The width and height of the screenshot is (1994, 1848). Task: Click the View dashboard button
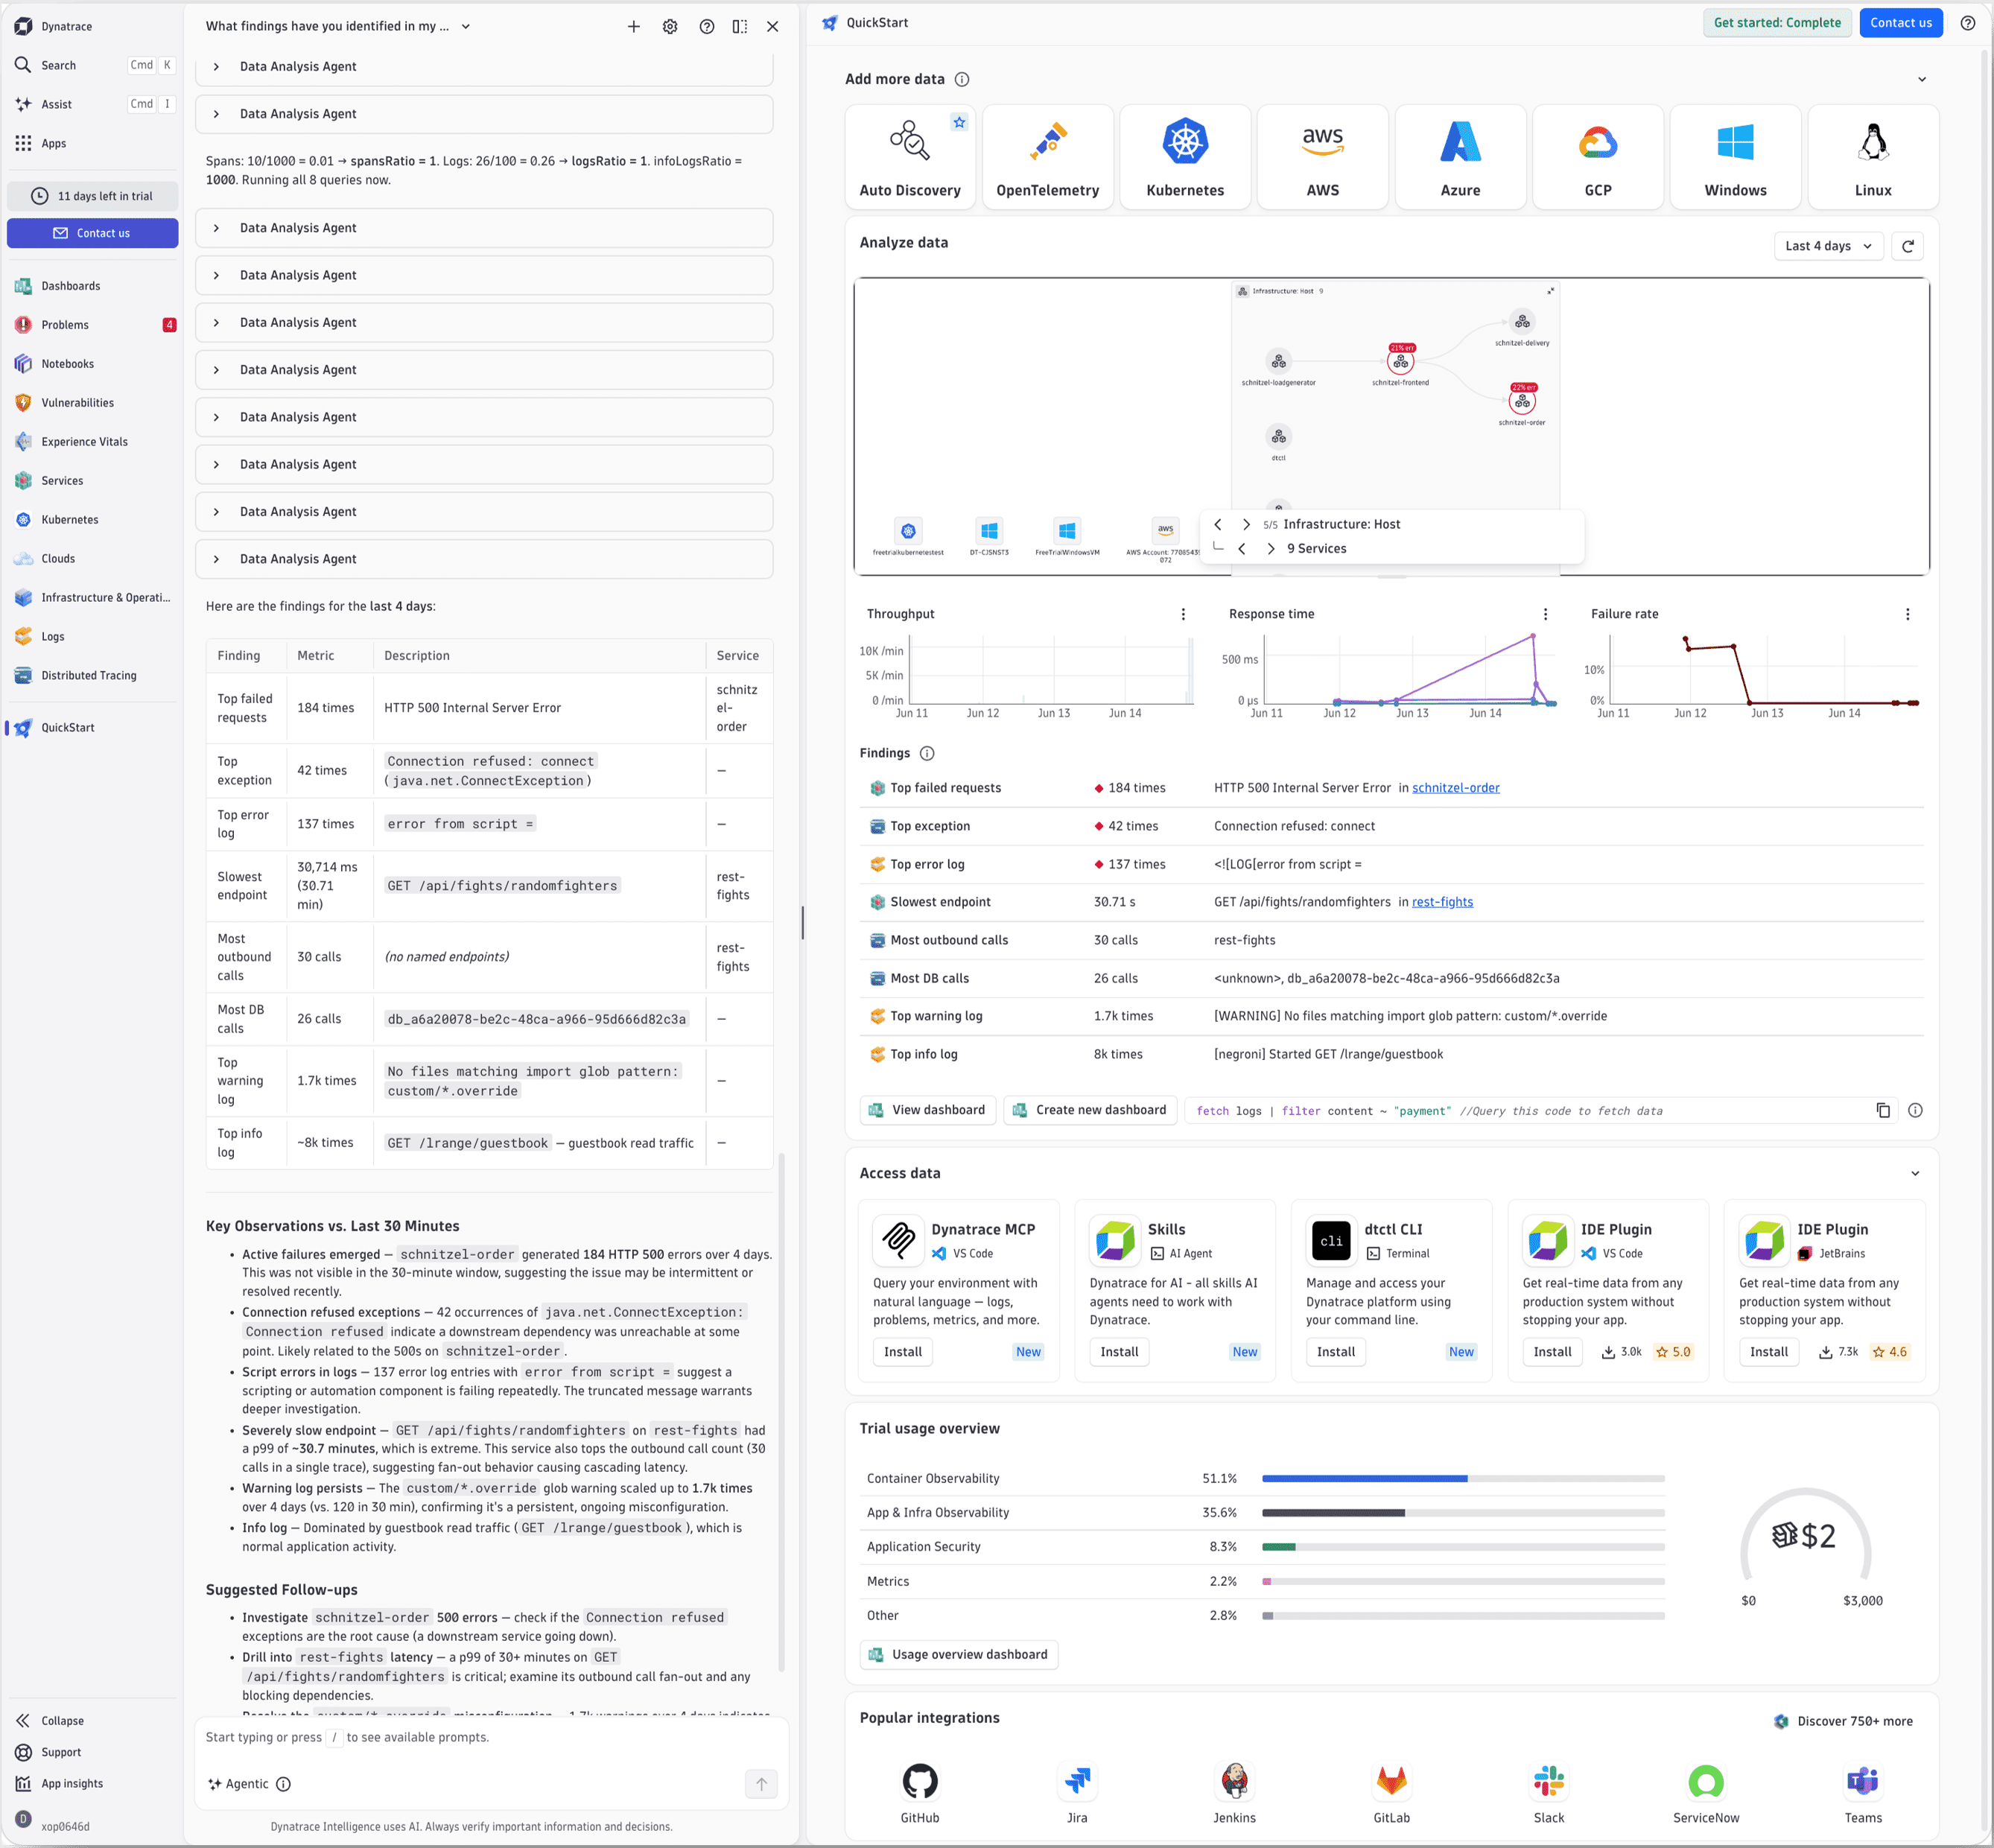928,1110
